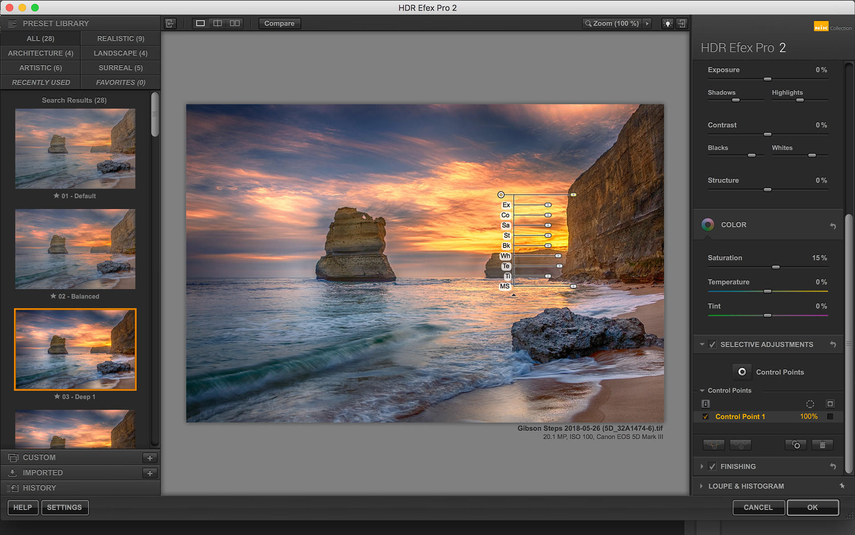The image size is (855, 535).
Task: Uncheck the Control Point 1 checkbox
Action: coord(705,417)
